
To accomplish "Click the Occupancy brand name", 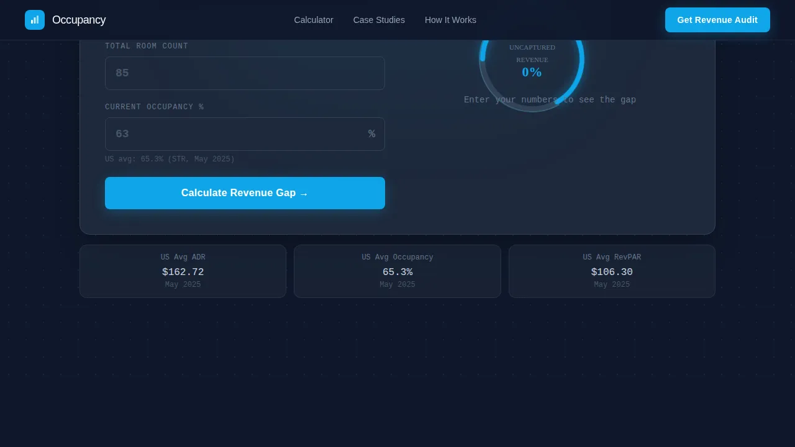I will click(79, 20).
